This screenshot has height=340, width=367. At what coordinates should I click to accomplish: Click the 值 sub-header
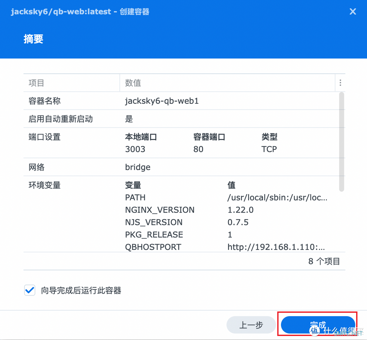coord(231,185)
